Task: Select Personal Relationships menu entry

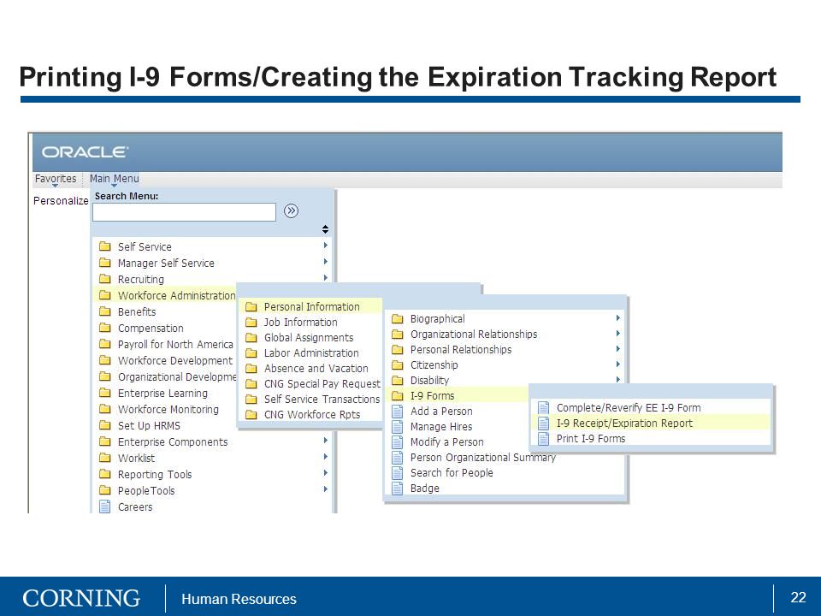Action: 461,349
